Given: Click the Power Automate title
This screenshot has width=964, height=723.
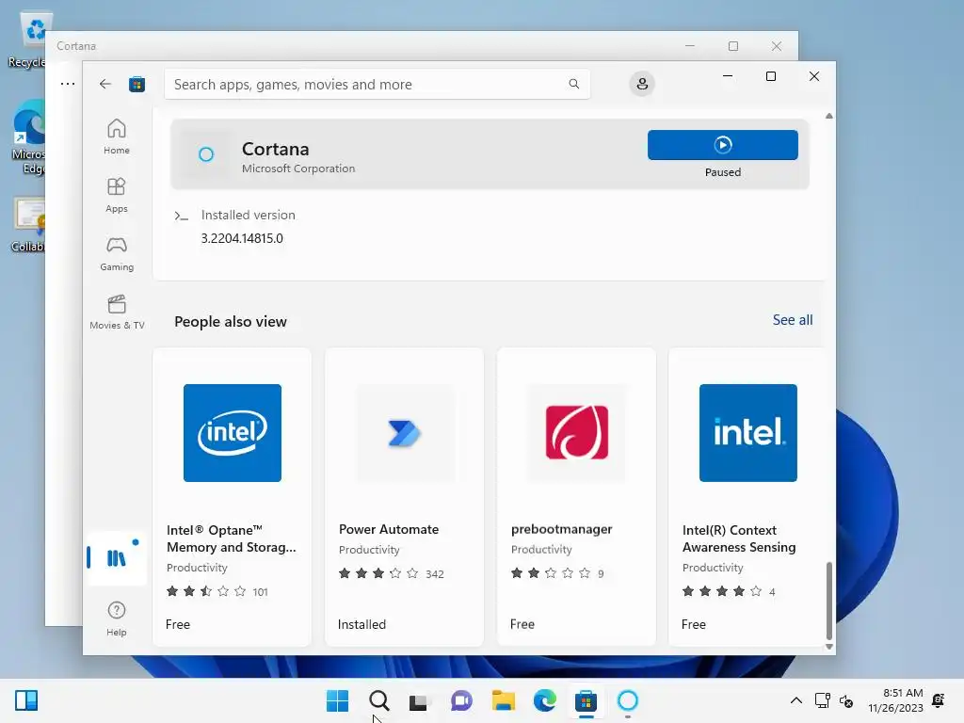Looking at the screenshot, I should (x=389, y=529).
